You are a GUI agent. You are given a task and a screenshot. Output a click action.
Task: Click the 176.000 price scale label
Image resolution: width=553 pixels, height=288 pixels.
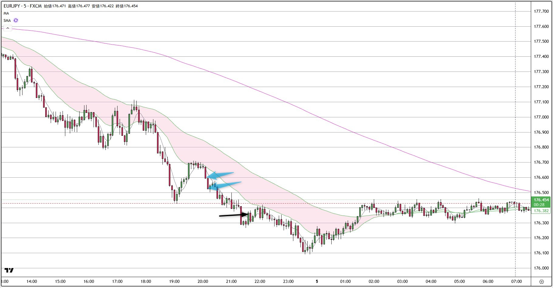tap(541, 268)
